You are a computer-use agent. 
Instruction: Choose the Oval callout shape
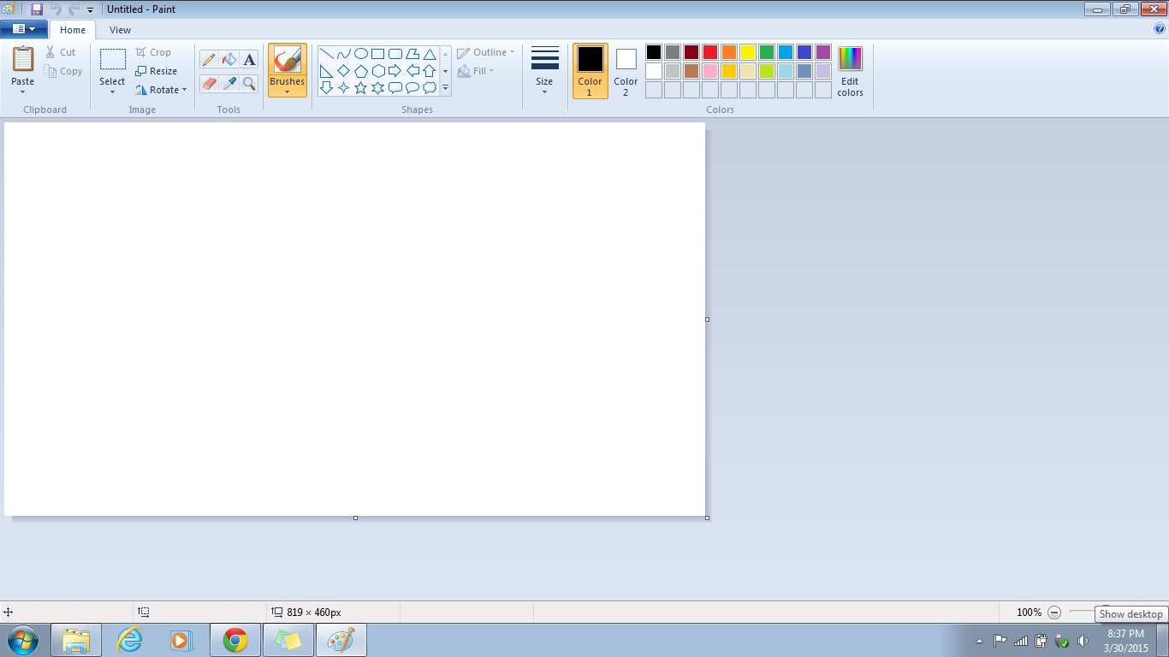pyautogui.click(x=412, y=87)
